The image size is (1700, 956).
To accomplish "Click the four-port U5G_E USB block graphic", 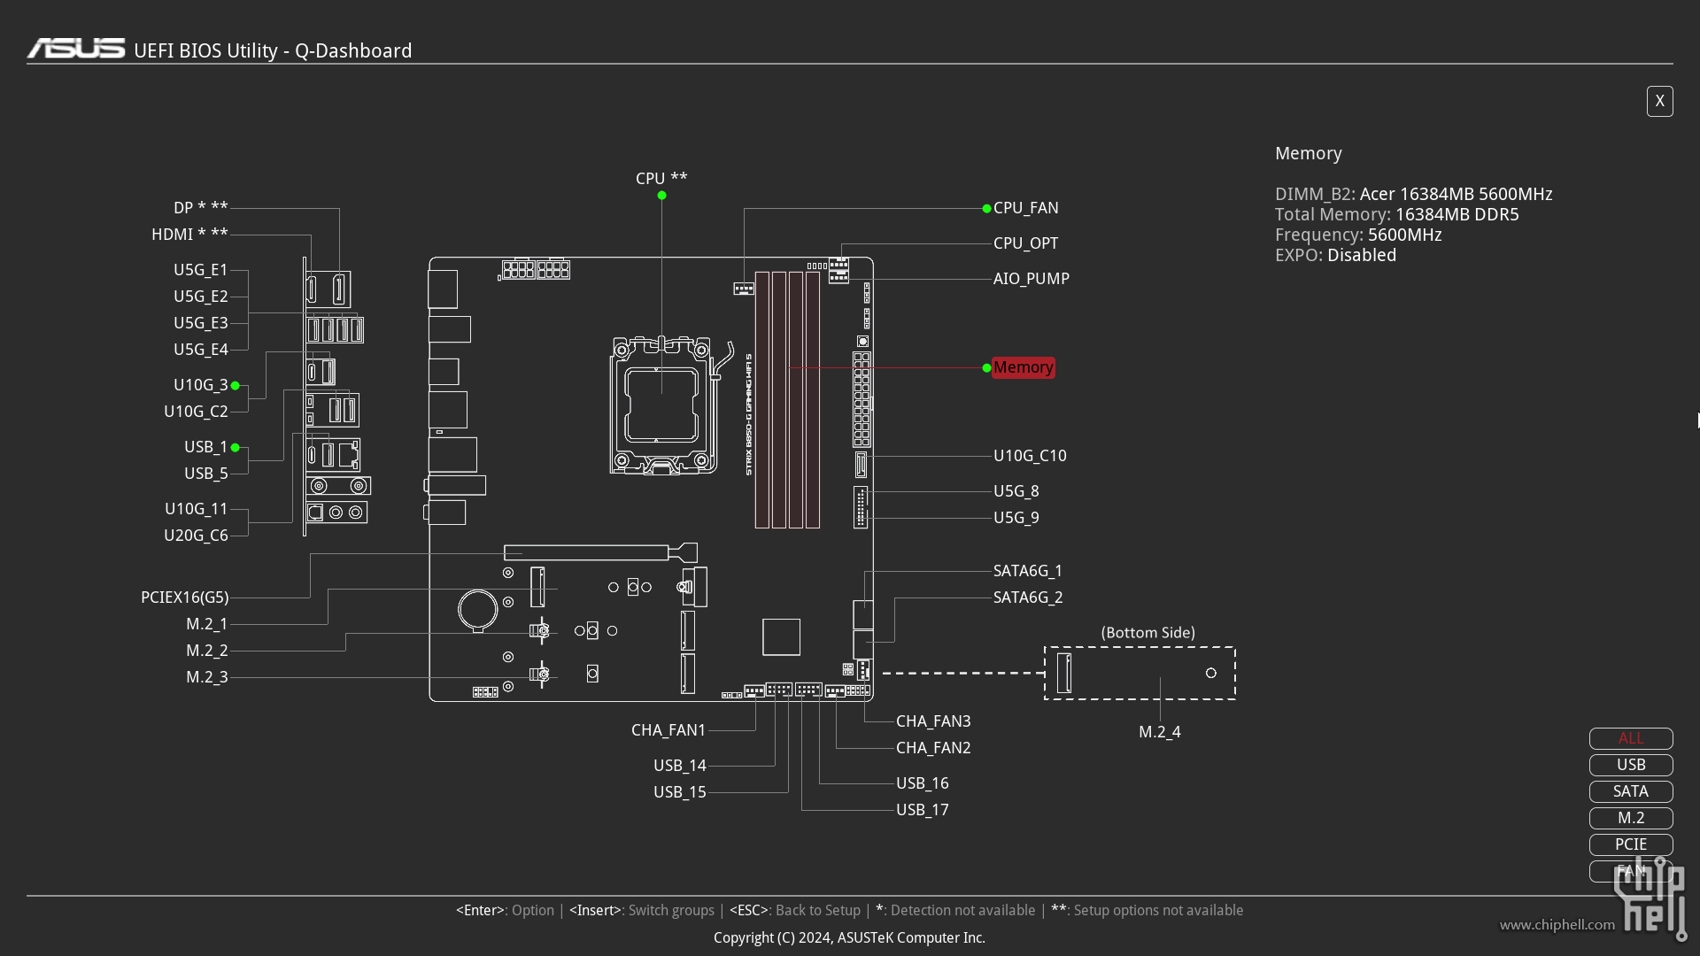I will (x=335, y=330).
